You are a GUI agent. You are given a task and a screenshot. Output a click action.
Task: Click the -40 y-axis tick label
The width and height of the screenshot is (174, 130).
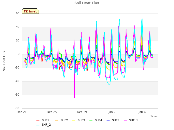click(17, 81)
